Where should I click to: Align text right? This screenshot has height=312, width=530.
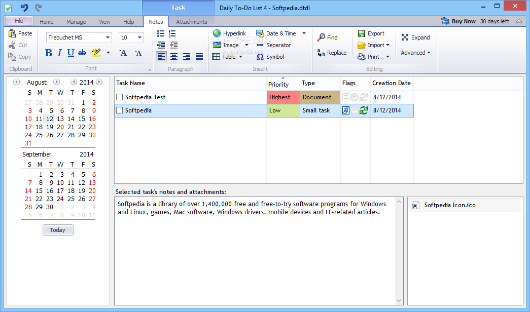187,57
